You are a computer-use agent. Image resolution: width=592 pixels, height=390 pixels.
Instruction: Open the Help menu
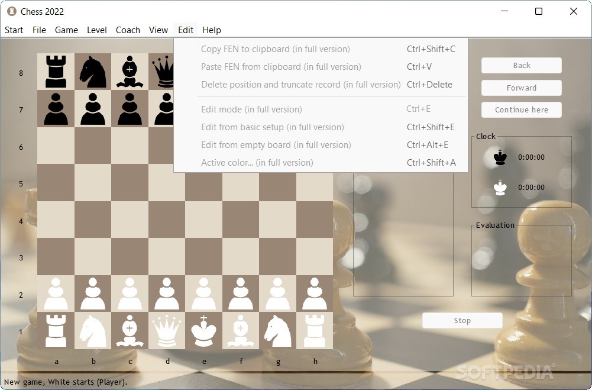coord(212,30)
